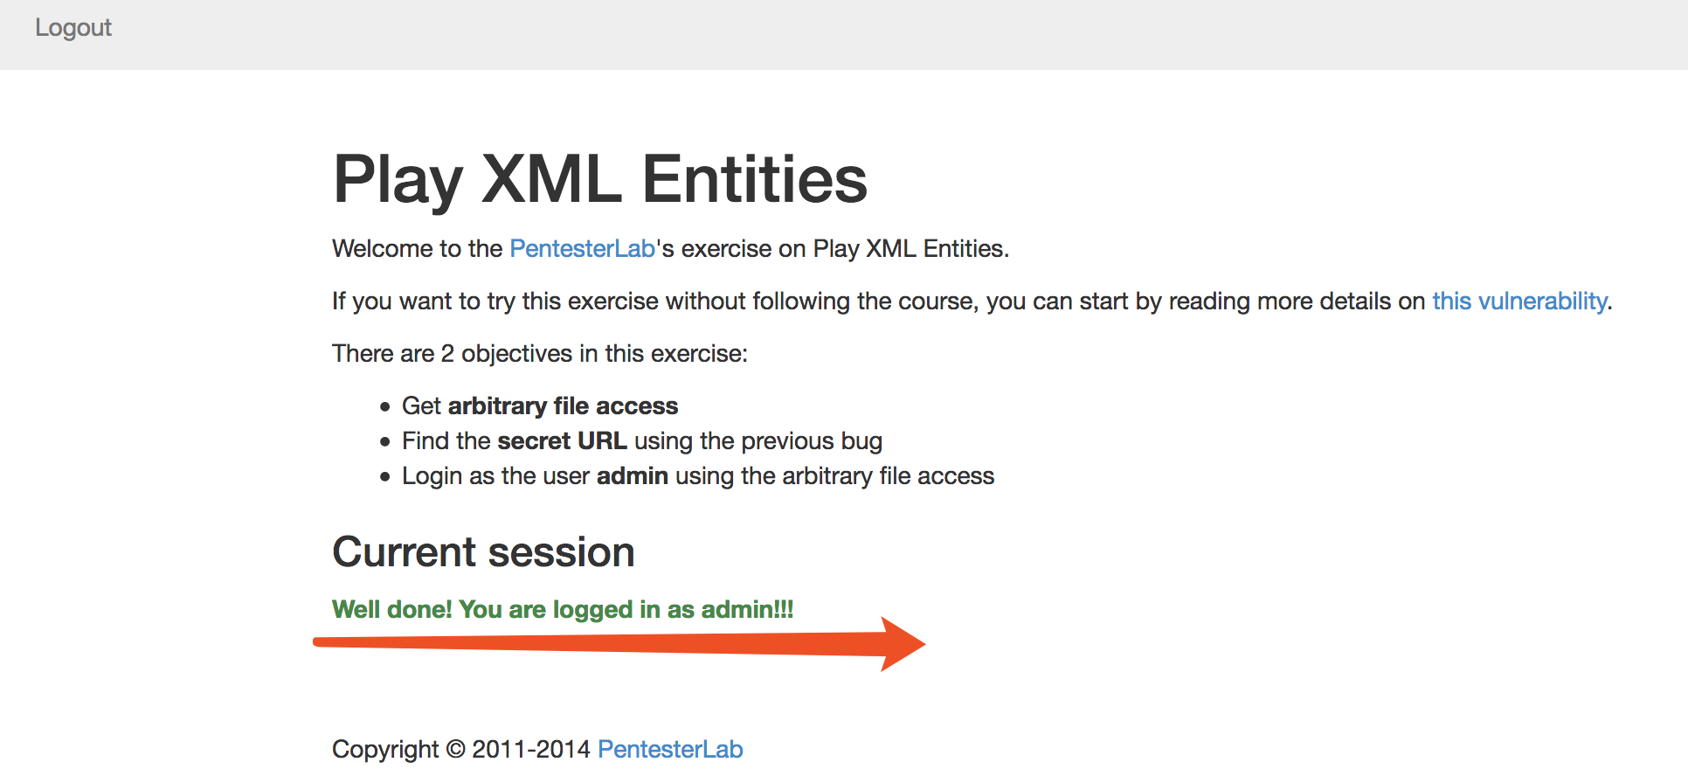
Task: Click 'There are 2 objectives in this exercise' sentence
Action: 540,354
